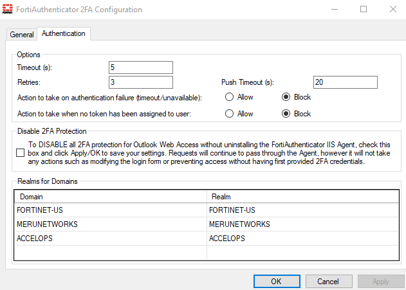The height and width of the screenshot is (290, 406).
Task: Choose Allow when no token is assigned
Action: coord(229,114)
